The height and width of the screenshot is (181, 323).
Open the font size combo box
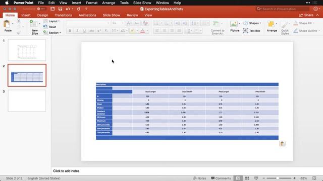[118, 23]
